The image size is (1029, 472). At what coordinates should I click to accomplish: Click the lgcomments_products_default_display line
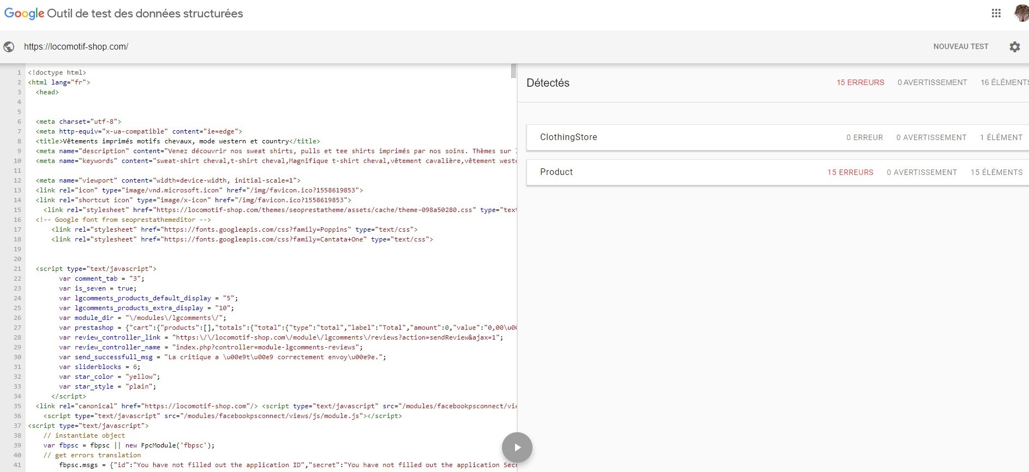149,298
